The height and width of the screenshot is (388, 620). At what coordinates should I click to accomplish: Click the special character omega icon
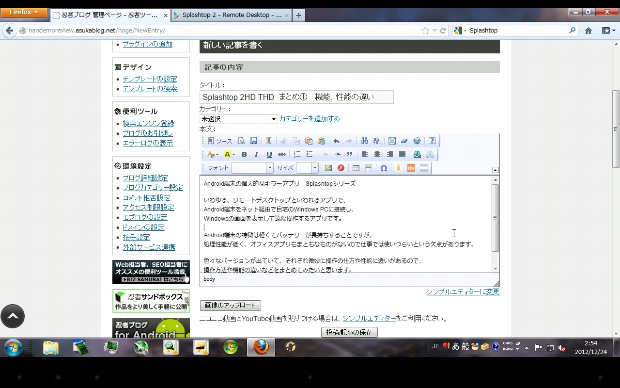384,168
